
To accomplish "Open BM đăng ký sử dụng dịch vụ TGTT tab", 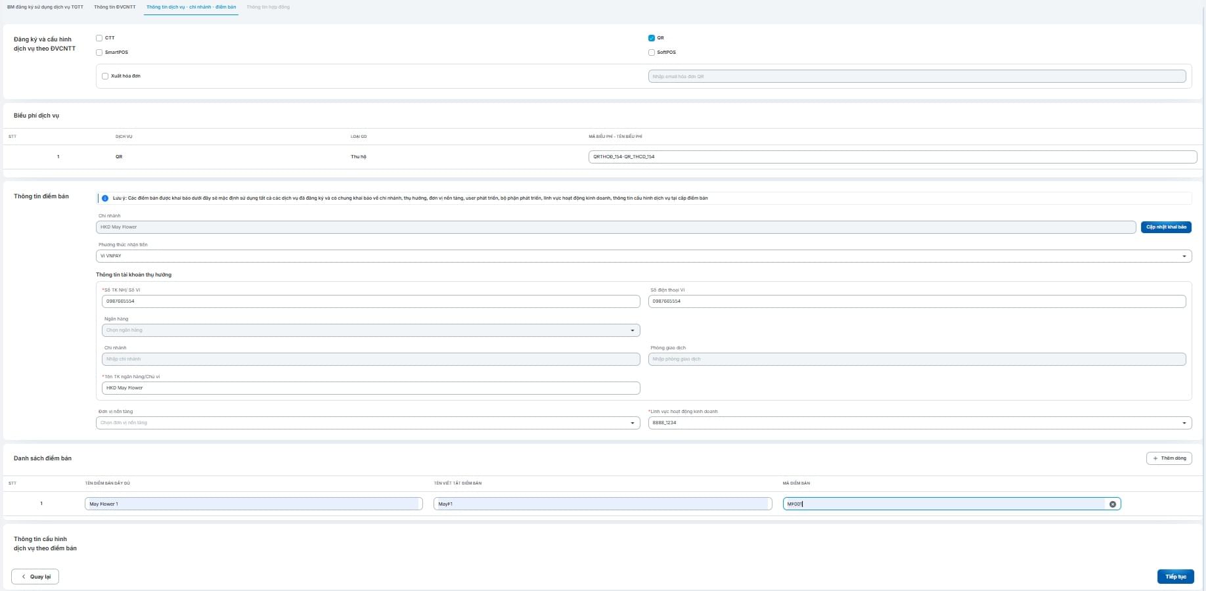I will [x=45, y=7].
